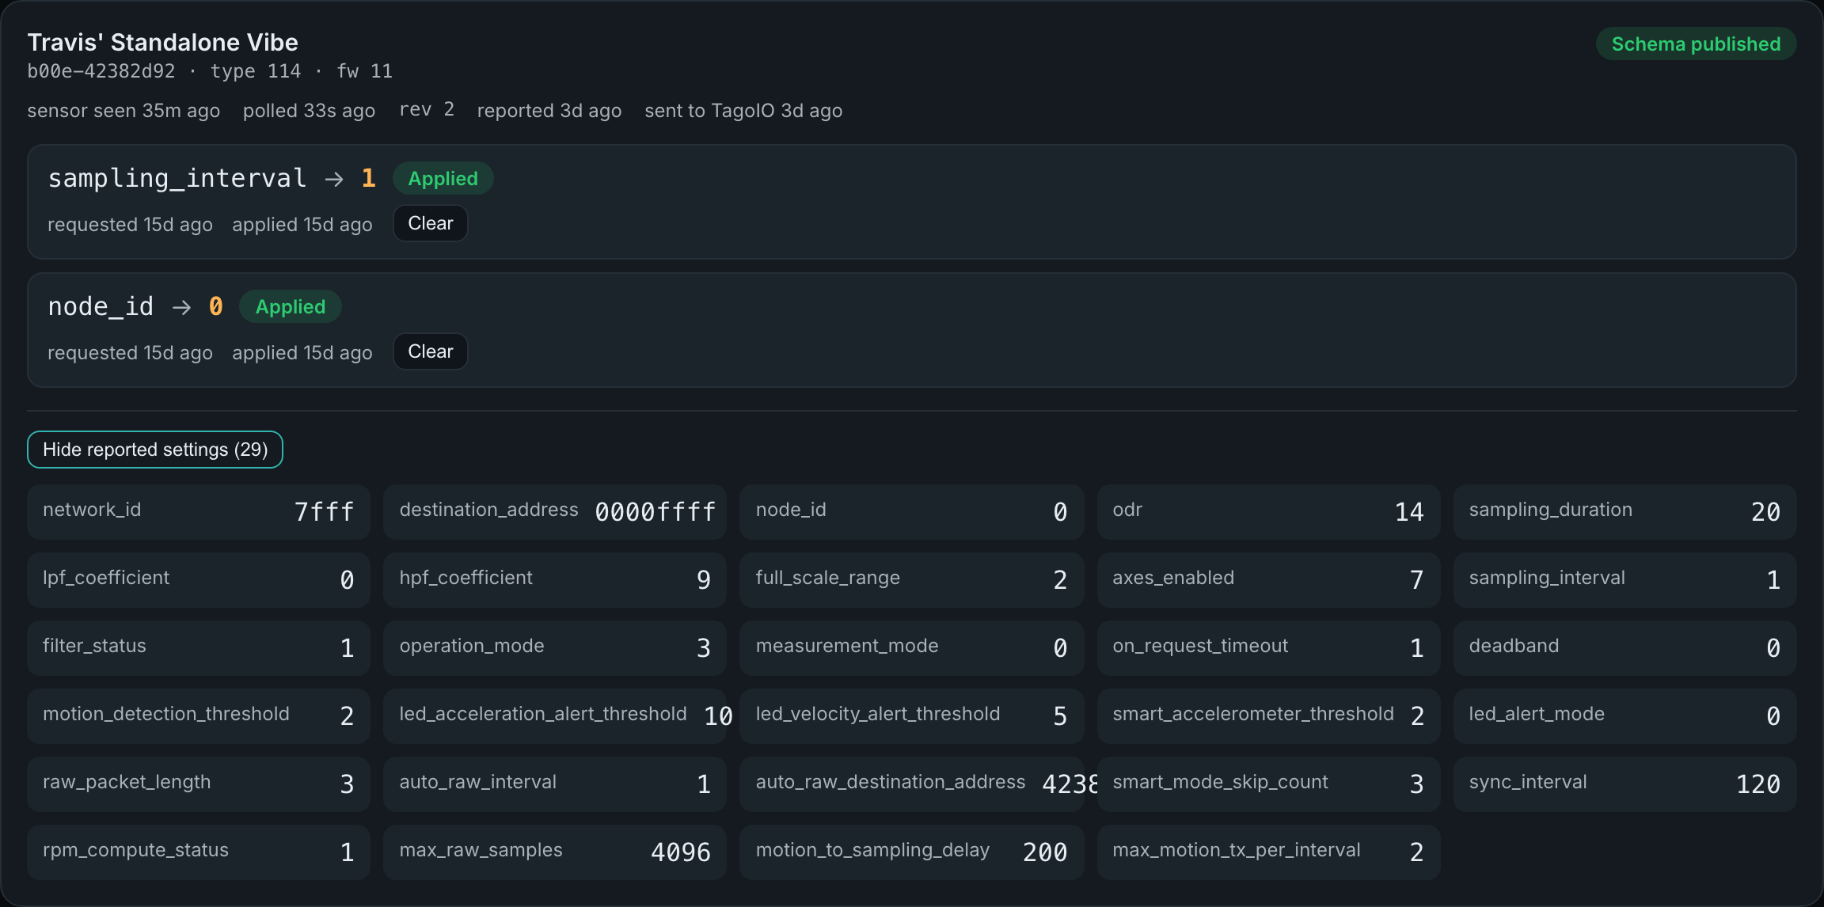The width and height of the screenshot is (1824, 907).
Task: Select the auto_raw_destination_address tile
Action: pyautogui.click(x=911, y=784)
